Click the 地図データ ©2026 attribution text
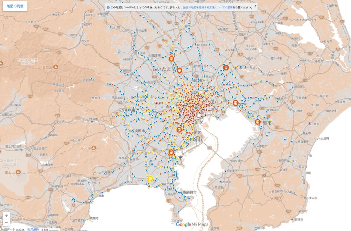 click(x=13, y=229)
